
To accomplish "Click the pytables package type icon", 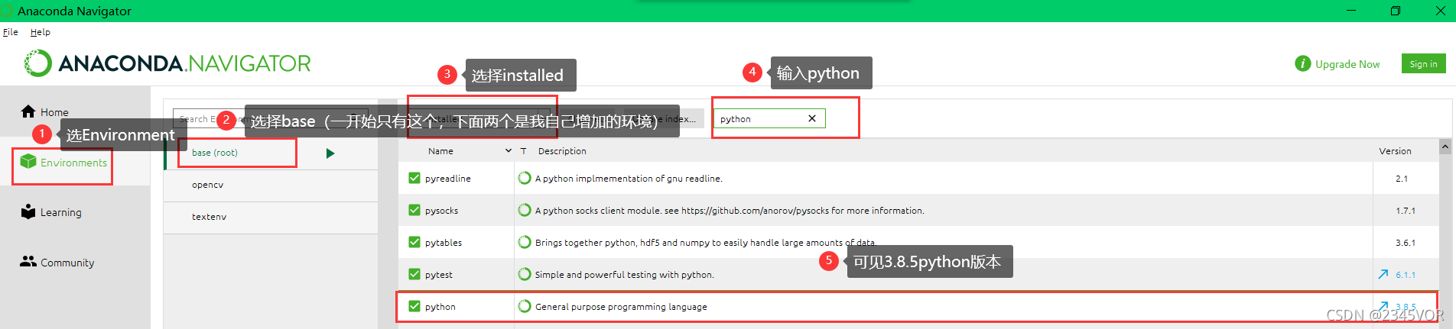I will pyautogui.click(x=525, y=242).
